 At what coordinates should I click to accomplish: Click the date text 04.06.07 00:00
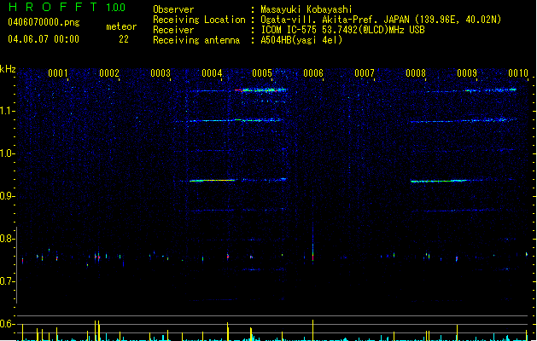[x=44, y=39]
